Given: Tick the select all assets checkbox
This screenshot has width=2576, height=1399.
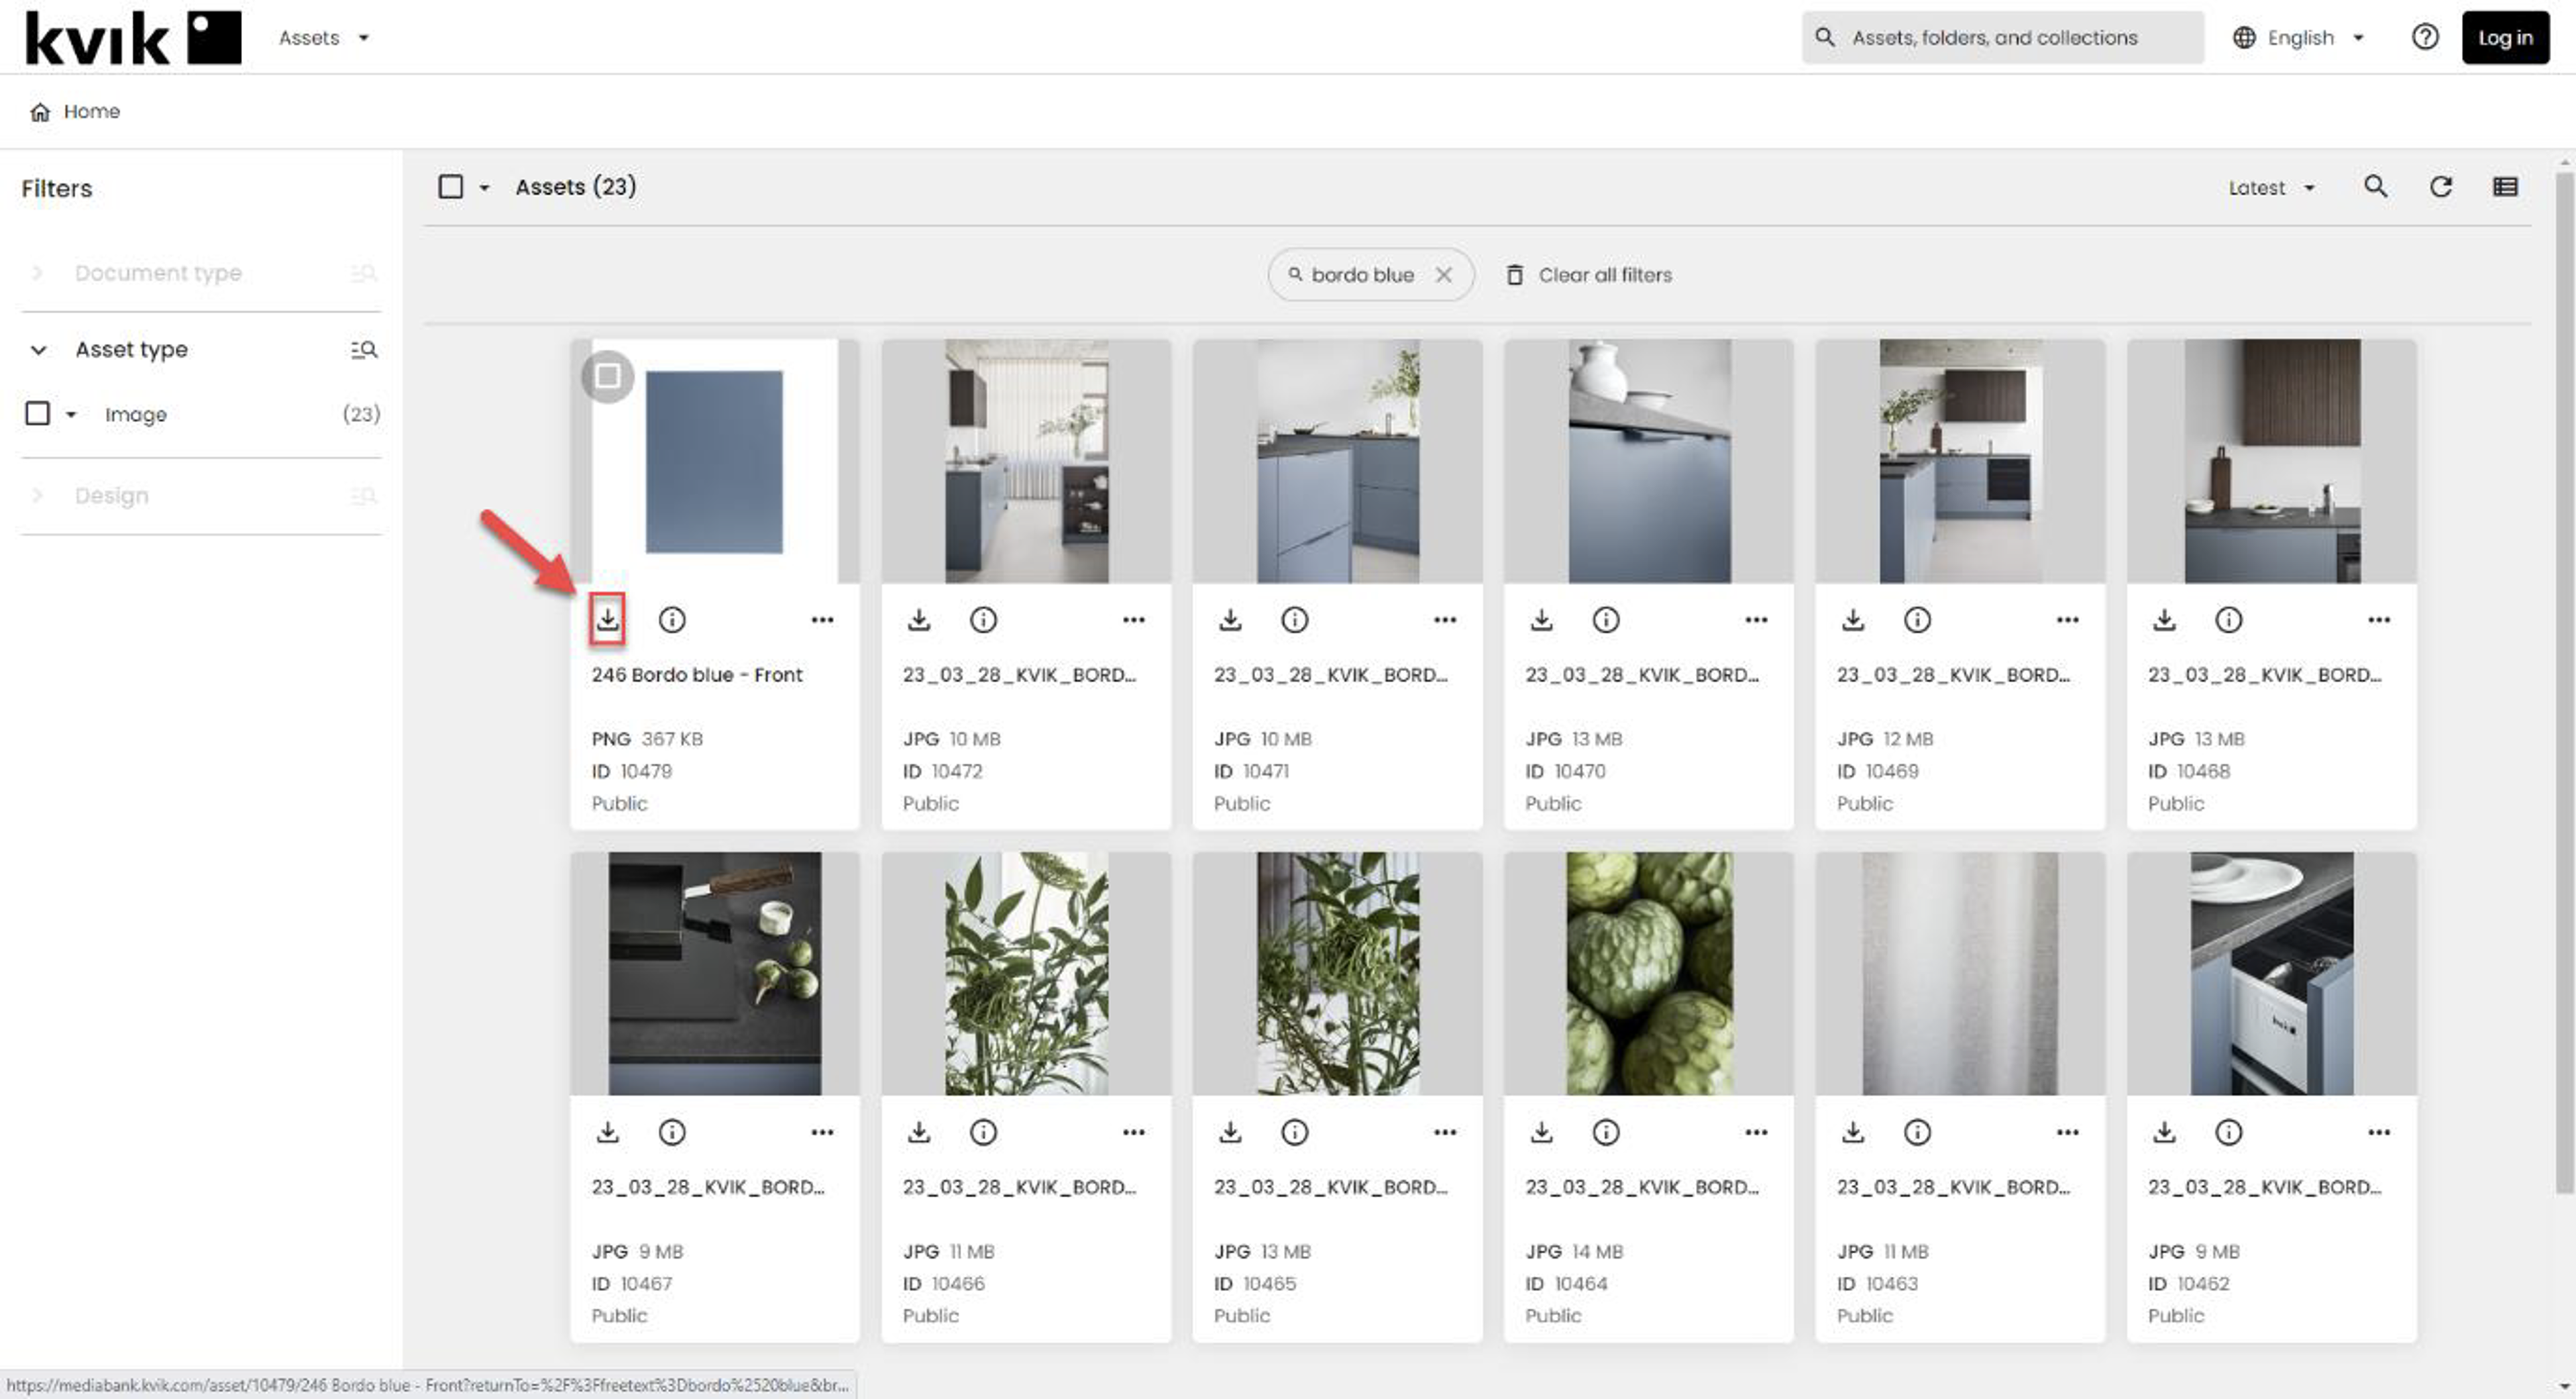Looking at the screenshot, I should 451,187.
